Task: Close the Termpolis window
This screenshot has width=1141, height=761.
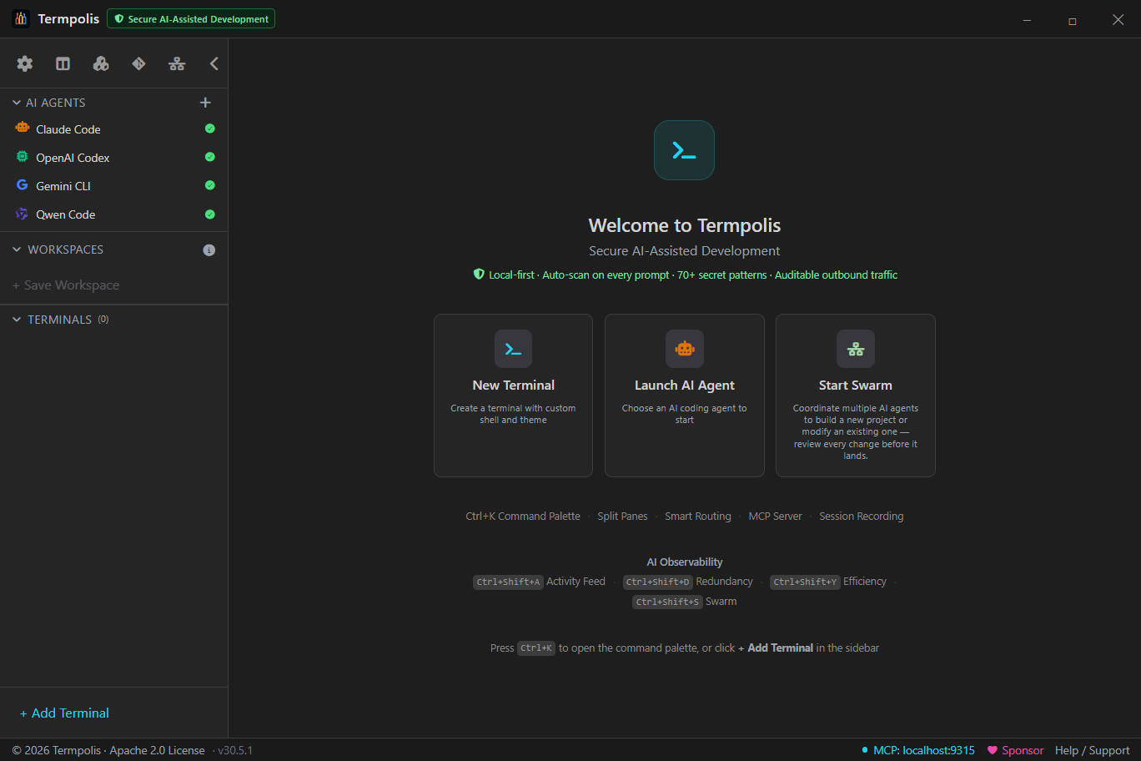Action: [x=1118, y=20]
